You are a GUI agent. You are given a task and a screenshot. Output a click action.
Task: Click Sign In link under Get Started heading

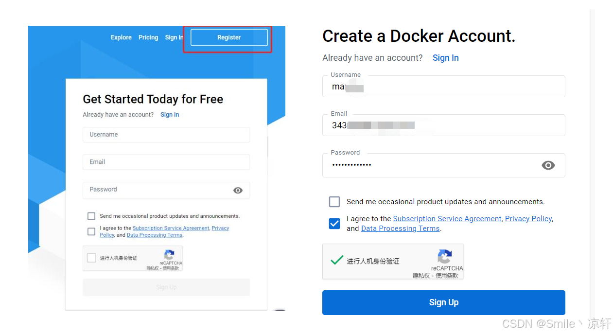coord(170,115)
